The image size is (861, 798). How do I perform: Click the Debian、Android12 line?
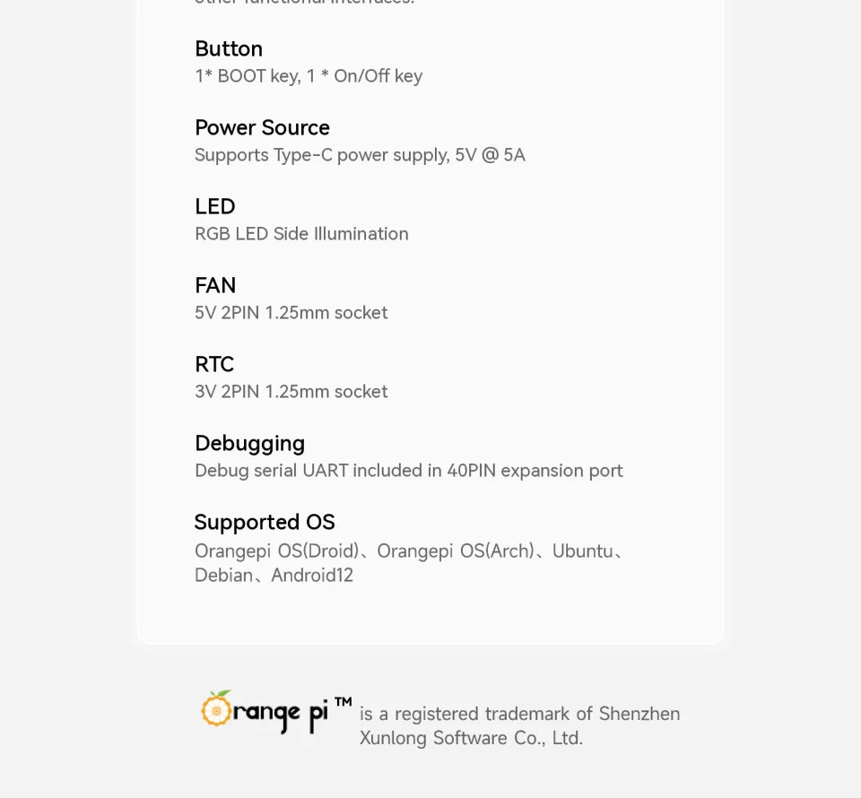click(x=274, y=576)
